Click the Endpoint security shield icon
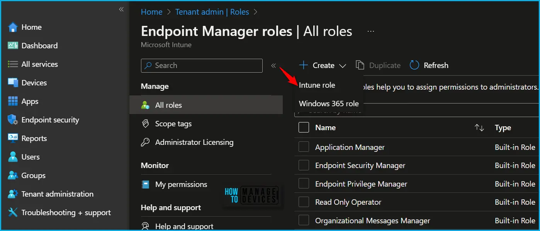 13,120
